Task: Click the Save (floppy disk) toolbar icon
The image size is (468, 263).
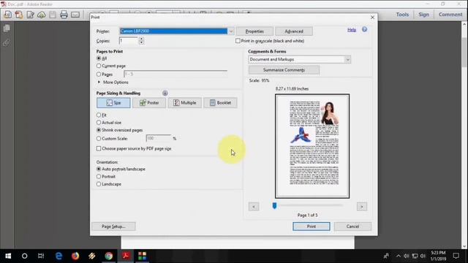Action: (x=53, y=15)
